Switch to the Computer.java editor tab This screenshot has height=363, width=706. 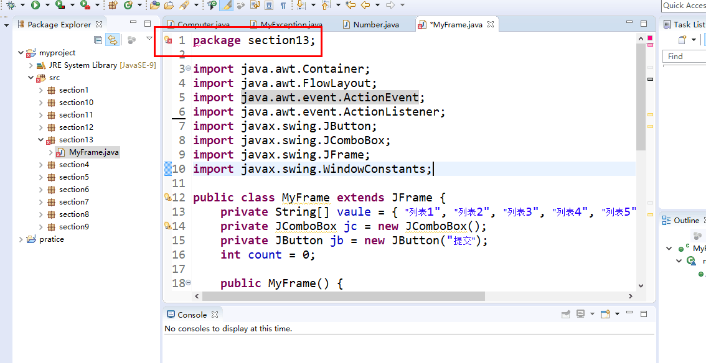click(x=199, y=25)
